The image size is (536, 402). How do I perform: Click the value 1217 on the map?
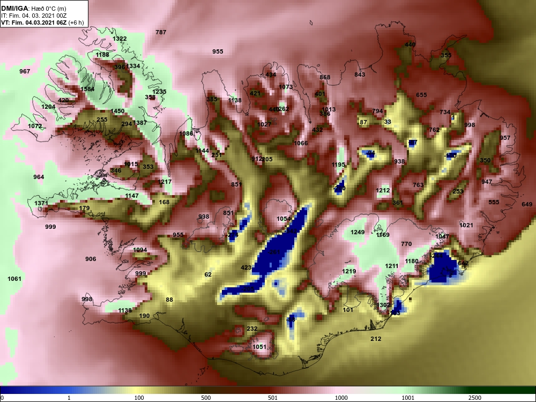click(x=165, y=182)
